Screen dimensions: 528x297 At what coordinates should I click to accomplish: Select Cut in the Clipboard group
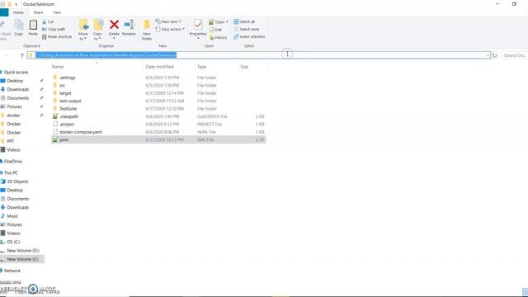tap(48, 22)
